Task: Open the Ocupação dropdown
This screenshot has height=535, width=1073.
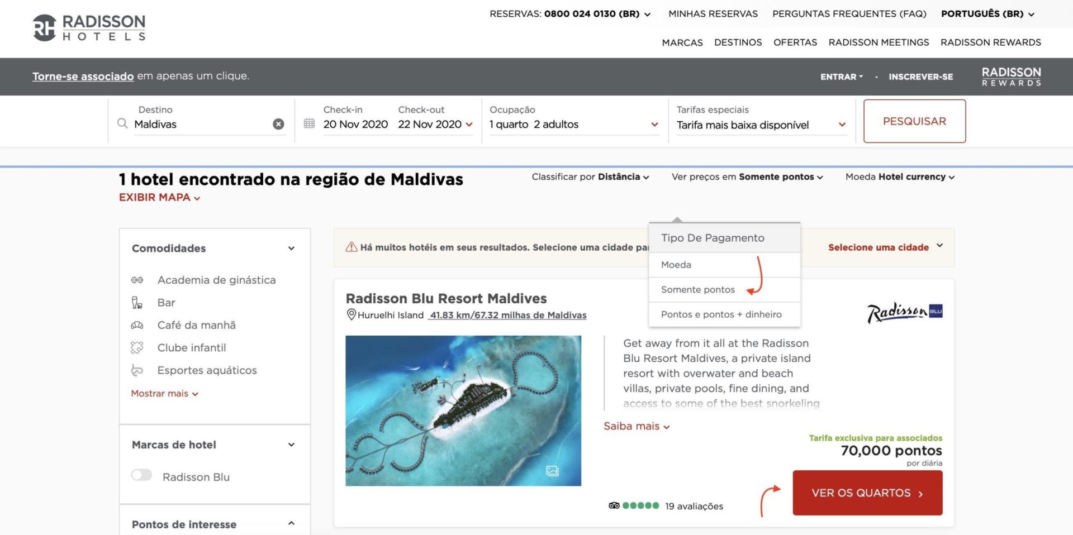Action: point(574,124)
